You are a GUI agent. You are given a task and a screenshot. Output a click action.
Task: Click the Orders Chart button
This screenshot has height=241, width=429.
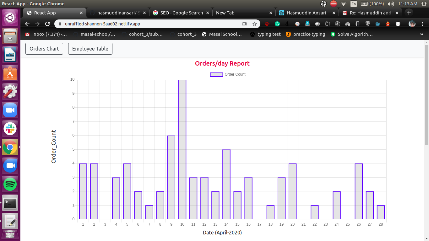pyautogui.click(x=44, y=49)
